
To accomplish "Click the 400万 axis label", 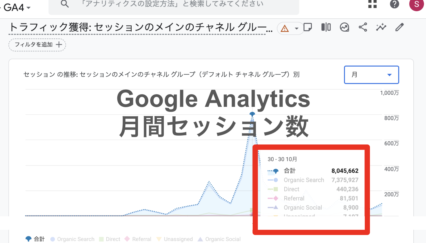I will pyautogui.click(x=392, y=169).
